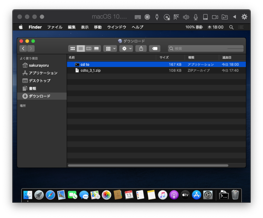
Task: Click the horizontal scrollbar in the Finder window
Action: pyautogui.click(x=148, y=166)
